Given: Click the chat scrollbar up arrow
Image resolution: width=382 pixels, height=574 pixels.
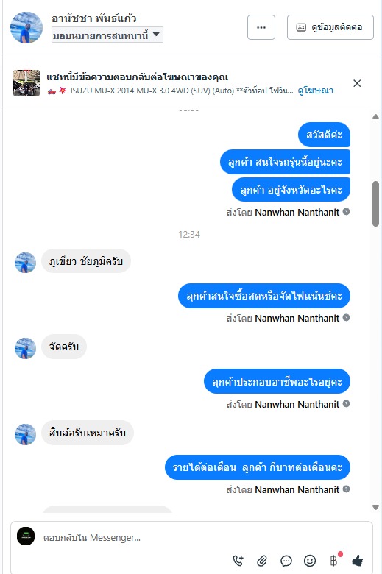Looking at the screenshot, I should click(375, 117).
